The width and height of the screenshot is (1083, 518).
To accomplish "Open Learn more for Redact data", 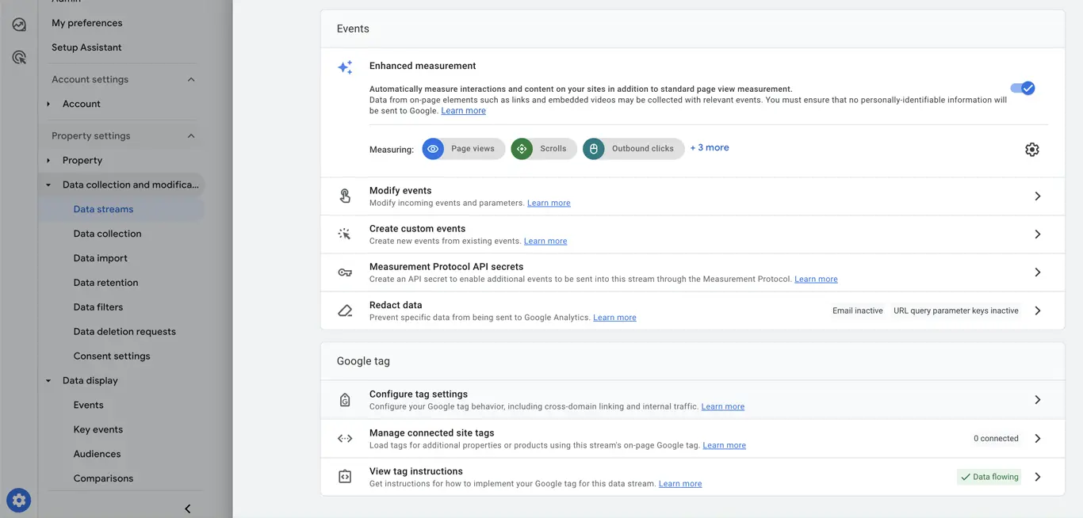I will click(x=614, y=318).
